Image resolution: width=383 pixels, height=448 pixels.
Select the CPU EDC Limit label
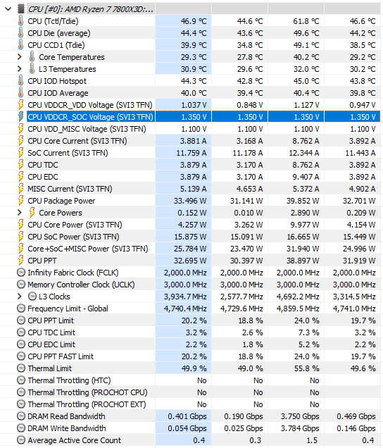point(51,344)
